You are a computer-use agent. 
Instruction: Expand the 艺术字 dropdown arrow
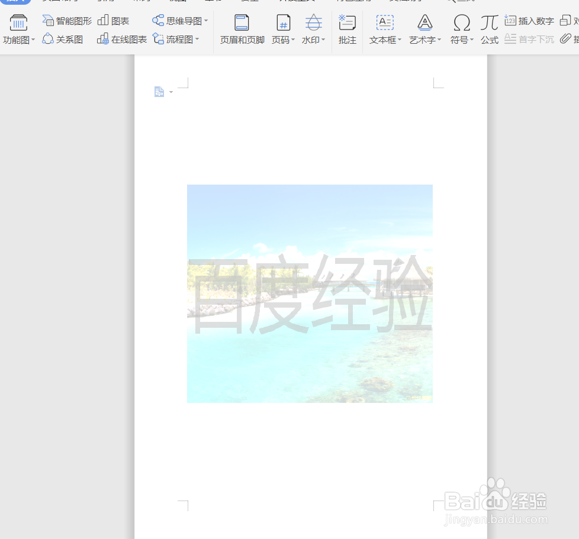pyautogui.click(x=439, y=40)
